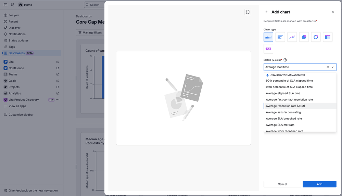Open Recent in sidebar
The height and width of the screenshot is (196, 342).
[x=31, y=22]
